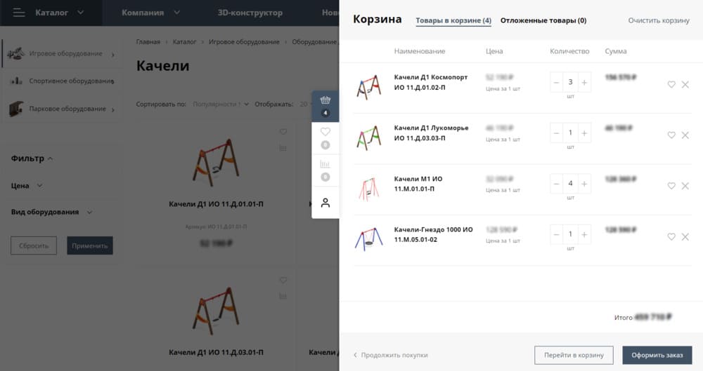Increase quantity of Качели-Гнездо 1000 ИО

point(584,234)
